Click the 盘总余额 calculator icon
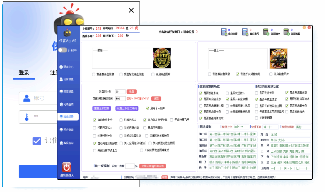325x192 pixels. (x=224, y=32)
